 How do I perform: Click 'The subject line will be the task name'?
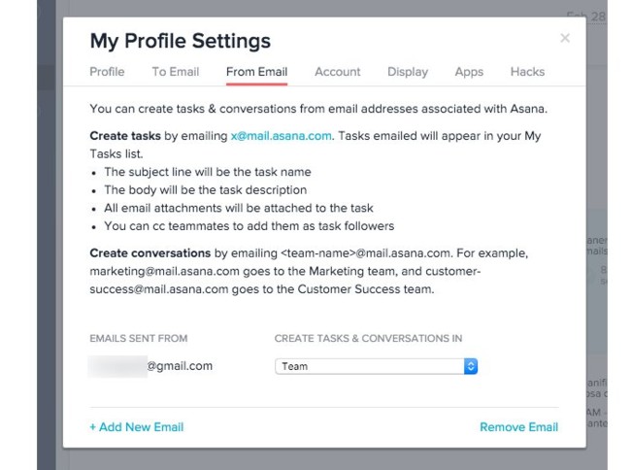(x=208, y=172)
